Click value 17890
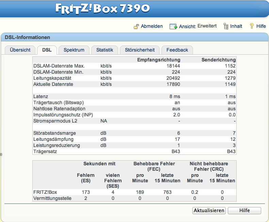269x222 pixels. click(x=173, y=84)
